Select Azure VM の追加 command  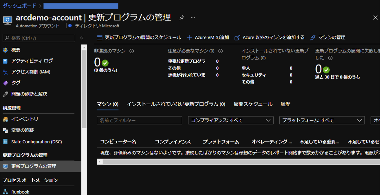[208, 37]
